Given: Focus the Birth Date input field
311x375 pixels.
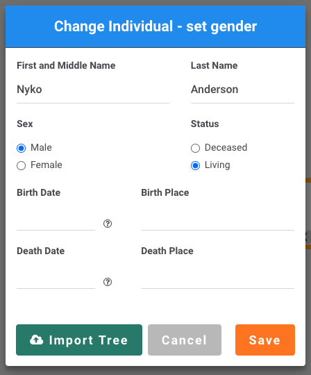Looking at the screenshot, I should point(56,220).
